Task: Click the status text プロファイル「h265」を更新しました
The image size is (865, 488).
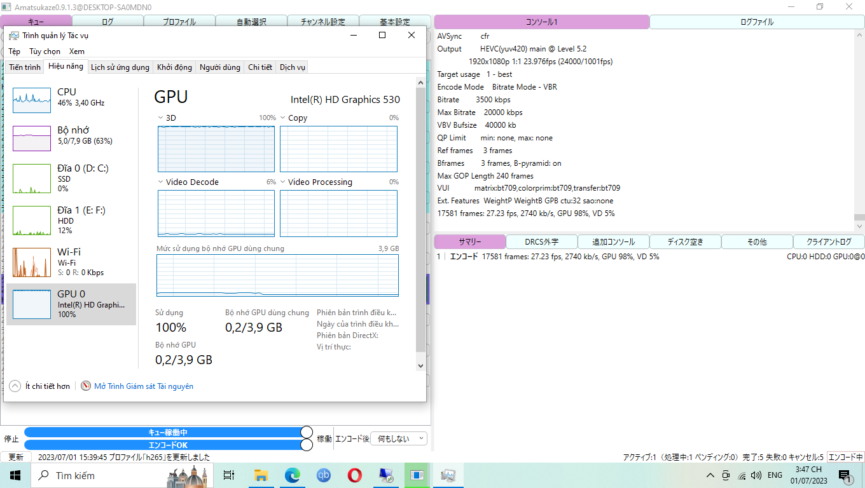Action: click(159, 457)
